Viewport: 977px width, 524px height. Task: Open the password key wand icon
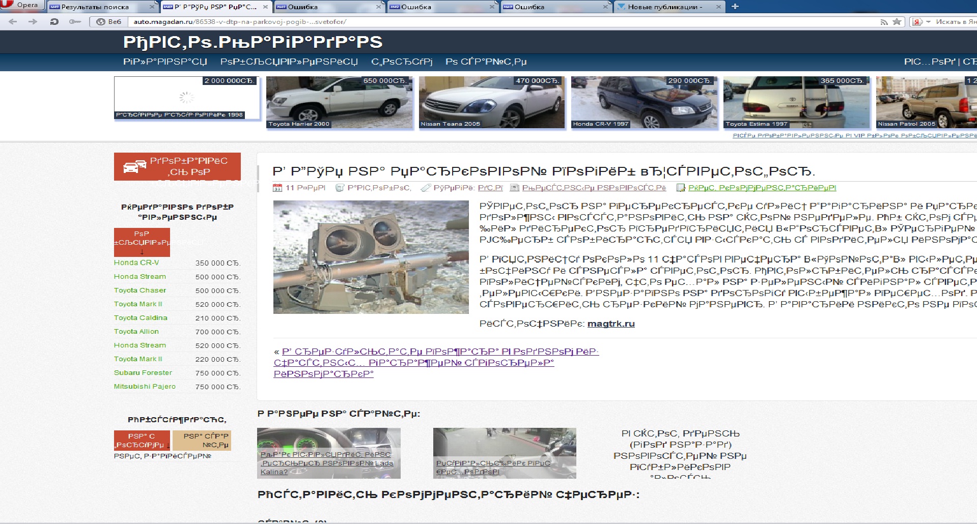click(75, 22)
